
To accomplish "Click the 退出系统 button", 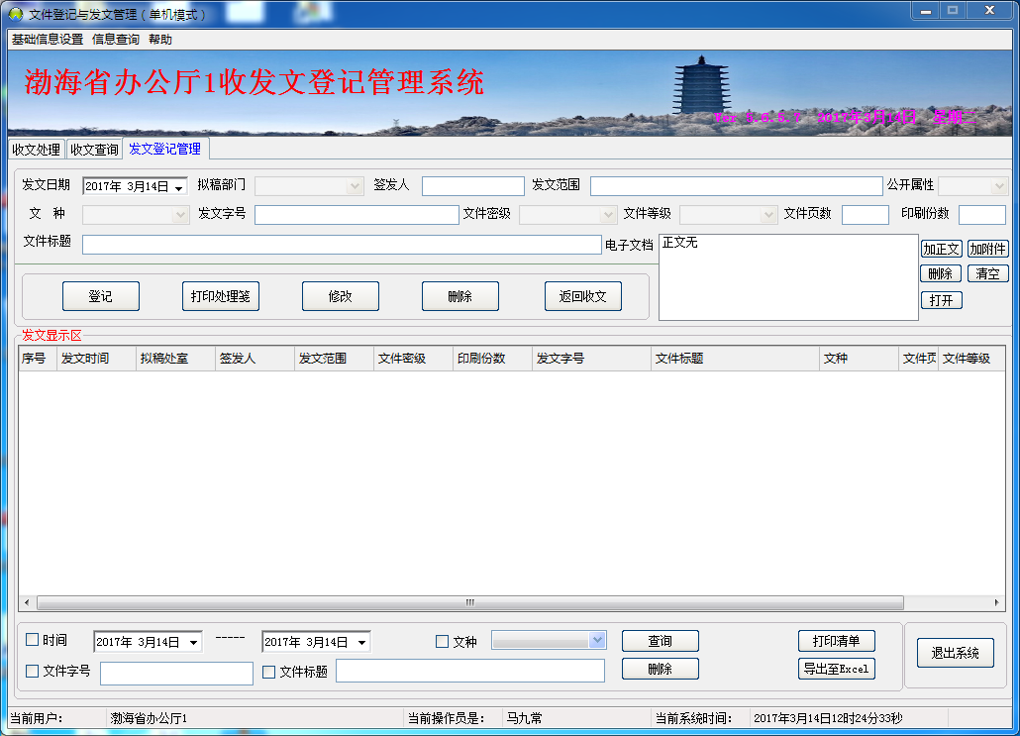I will (956, 653).
